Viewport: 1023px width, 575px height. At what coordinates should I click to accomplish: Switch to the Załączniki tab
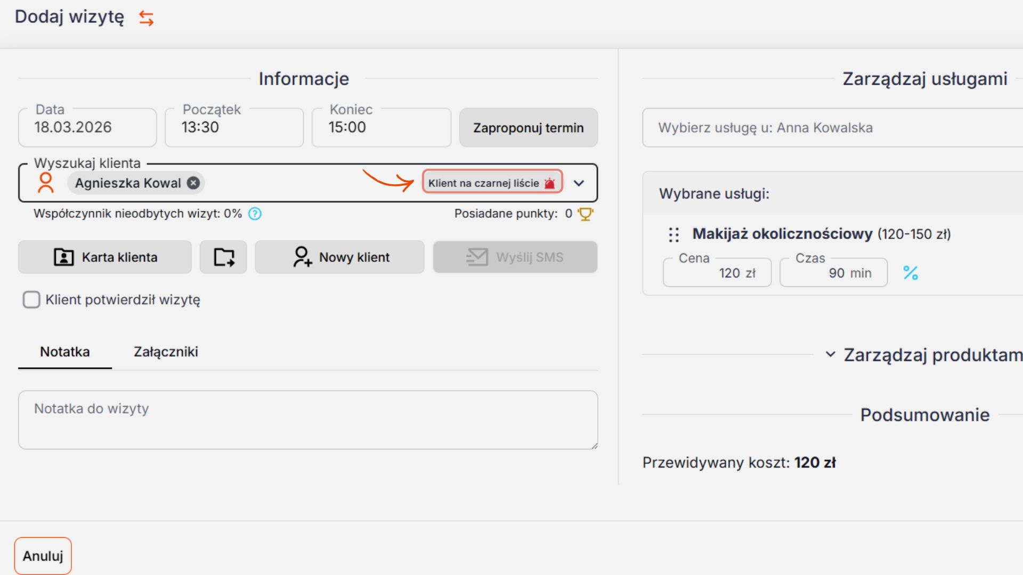166,352
